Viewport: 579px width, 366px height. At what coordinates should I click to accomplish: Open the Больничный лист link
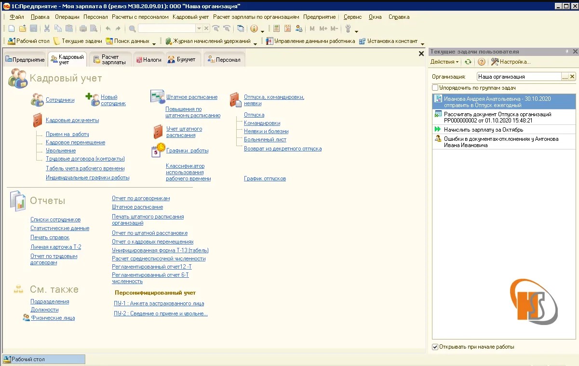coord(265,139)
